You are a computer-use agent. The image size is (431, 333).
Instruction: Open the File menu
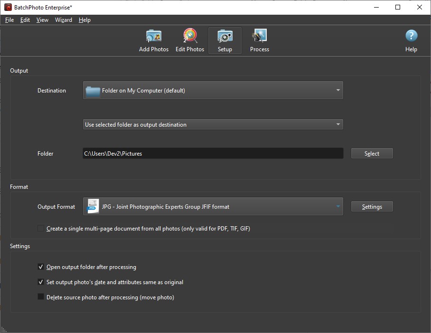point(9,20)
